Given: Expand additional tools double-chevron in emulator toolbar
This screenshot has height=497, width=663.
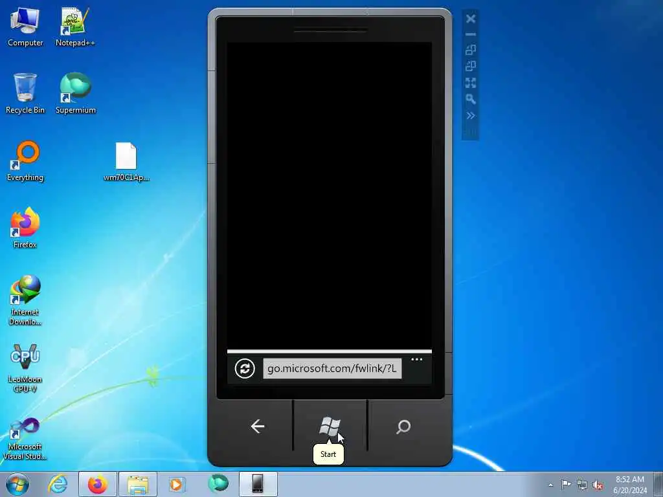Looking at the screenshot, I should 471,116.
